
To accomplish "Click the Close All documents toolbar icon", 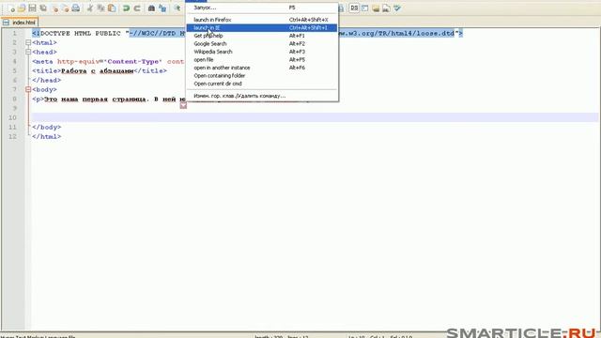I will (x=65, y=8).
